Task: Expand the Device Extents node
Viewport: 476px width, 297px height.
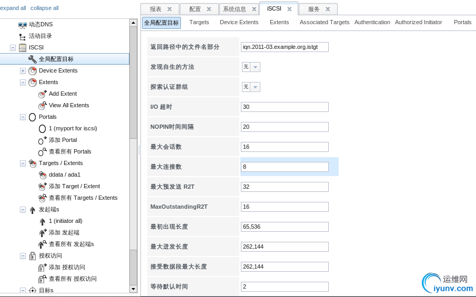Action: 23,70
